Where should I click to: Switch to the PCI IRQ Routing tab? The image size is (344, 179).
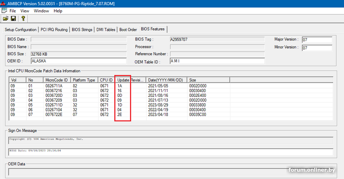(x=54, y=30)
